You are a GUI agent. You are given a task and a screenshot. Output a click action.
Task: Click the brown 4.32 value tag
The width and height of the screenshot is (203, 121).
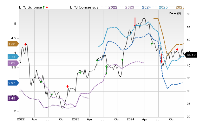pos(13,44)
